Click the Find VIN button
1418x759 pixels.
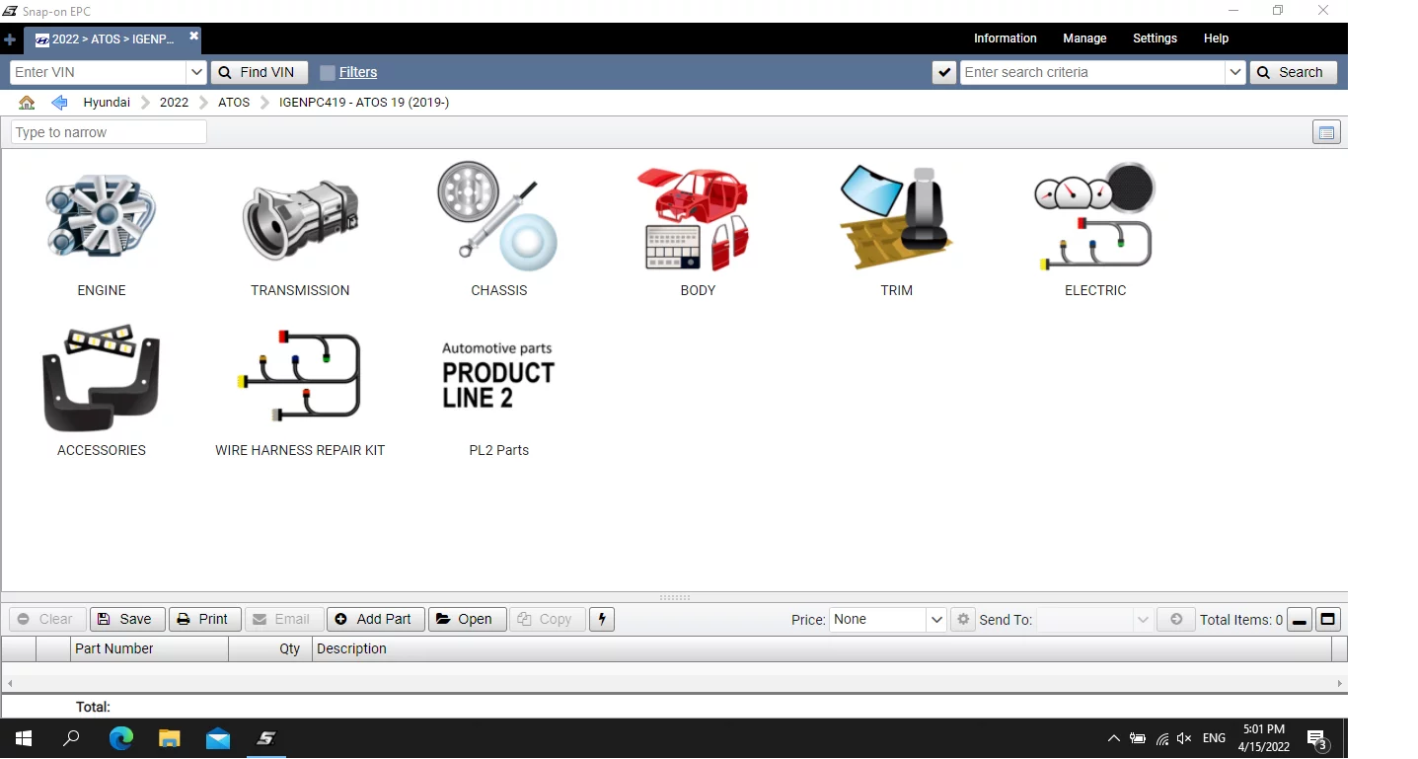coord(259,73)
